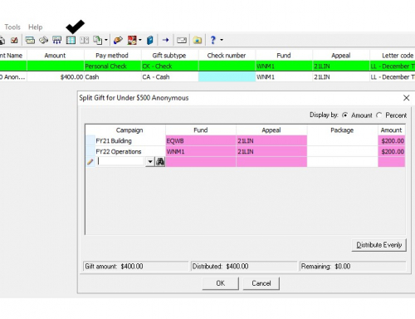
Task: Select the FY22 Operations campaign cell
Action: 130,151
